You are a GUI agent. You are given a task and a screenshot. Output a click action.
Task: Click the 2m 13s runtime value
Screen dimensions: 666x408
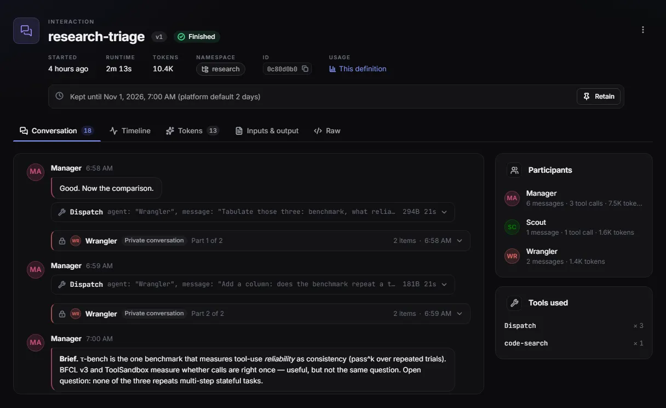click(x=119, y=69)
